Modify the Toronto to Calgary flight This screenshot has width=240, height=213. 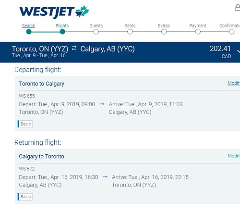tap(234, 83)
